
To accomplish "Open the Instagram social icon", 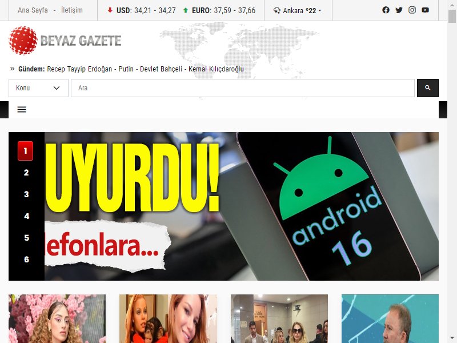I will [x=412, y=10].
